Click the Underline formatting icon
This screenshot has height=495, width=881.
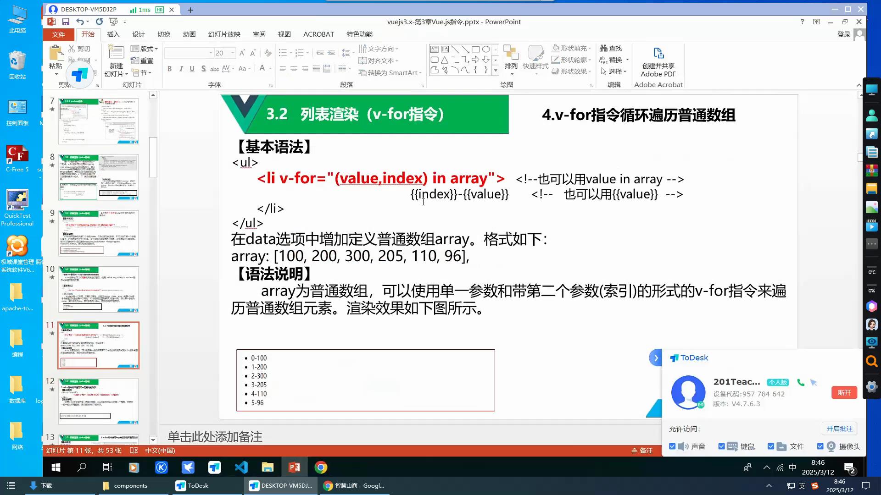[x=192, y=69]
